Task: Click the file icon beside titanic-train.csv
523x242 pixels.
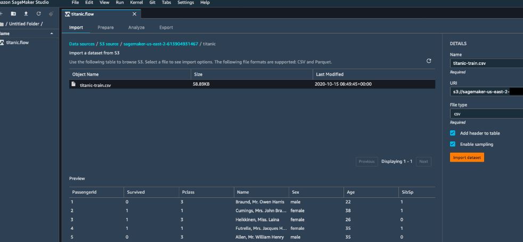Action: (x=73, y=84)
